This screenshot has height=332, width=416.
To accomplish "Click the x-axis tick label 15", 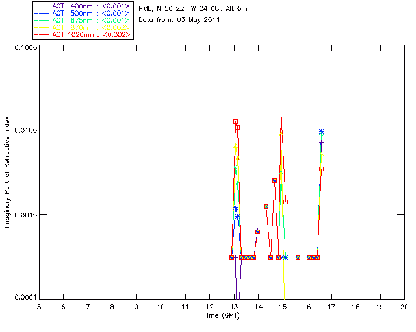I will coord(283,307).
